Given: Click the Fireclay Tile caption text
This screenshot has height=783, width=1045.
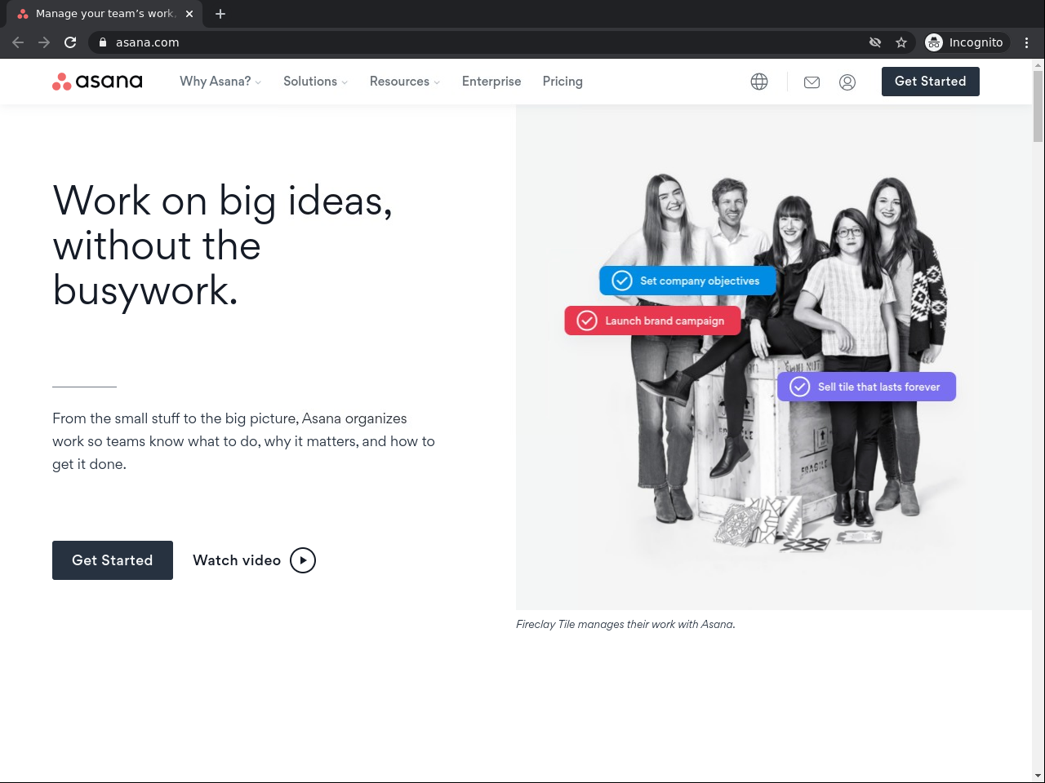Looking at the screenshot, I should tap(625, 624).
